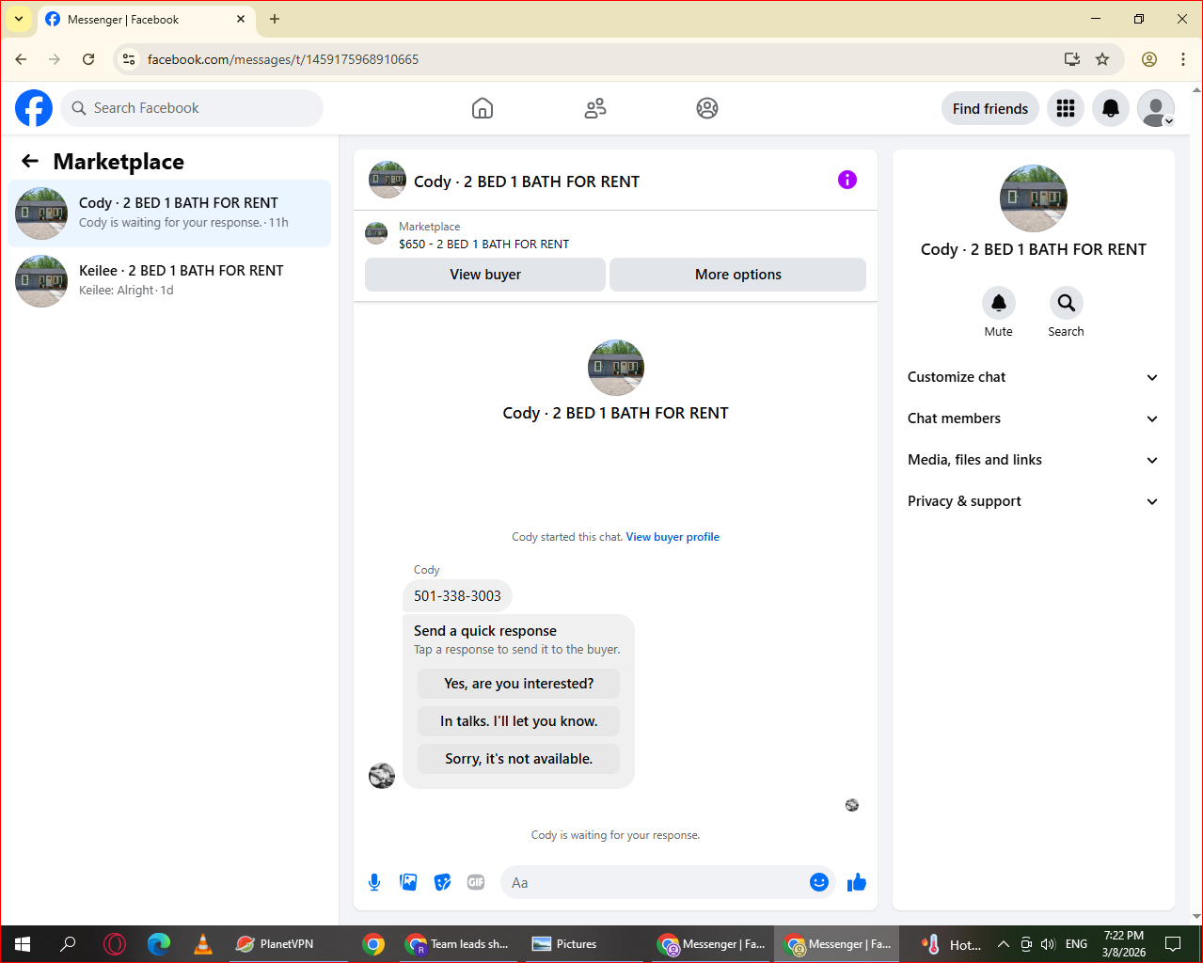The image size is (1203, 963).
Task: View site information icon in address bar
Action: tap(129, 59)
